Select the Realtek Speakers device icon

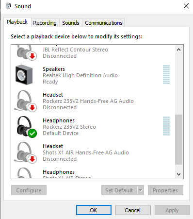pos(24,75)
